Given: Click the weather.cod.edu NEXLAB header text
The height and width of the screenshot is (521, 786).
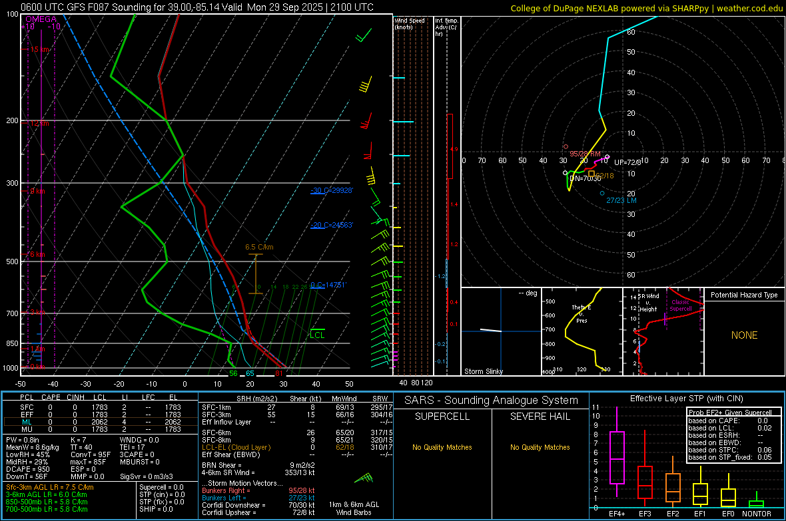Looking at the screenshot, I should 646,8.
